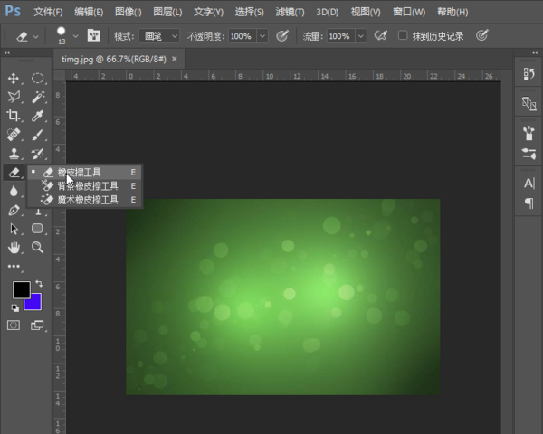The image size is (543, 434).
Task: Open the 帮助(H) menu
Action: point(452,12)
